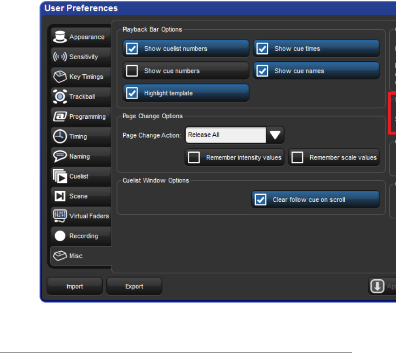The image size is (396, 353).
Task: Click the Programming icon
Action: pyautogui.click(x=60, y=116)
